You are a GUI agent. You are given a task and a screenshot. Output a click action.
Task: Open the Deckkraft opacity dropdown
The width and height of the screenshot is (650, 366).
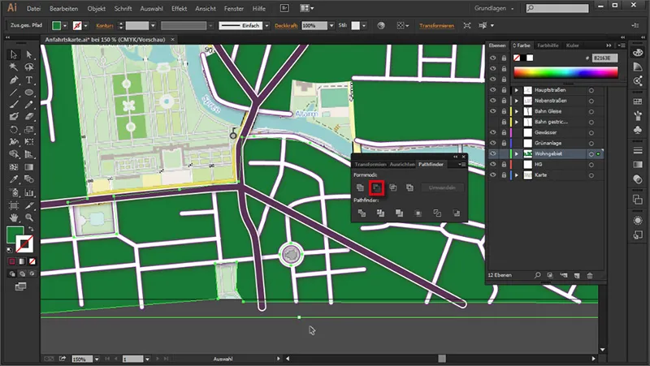[x=331, y=26]
